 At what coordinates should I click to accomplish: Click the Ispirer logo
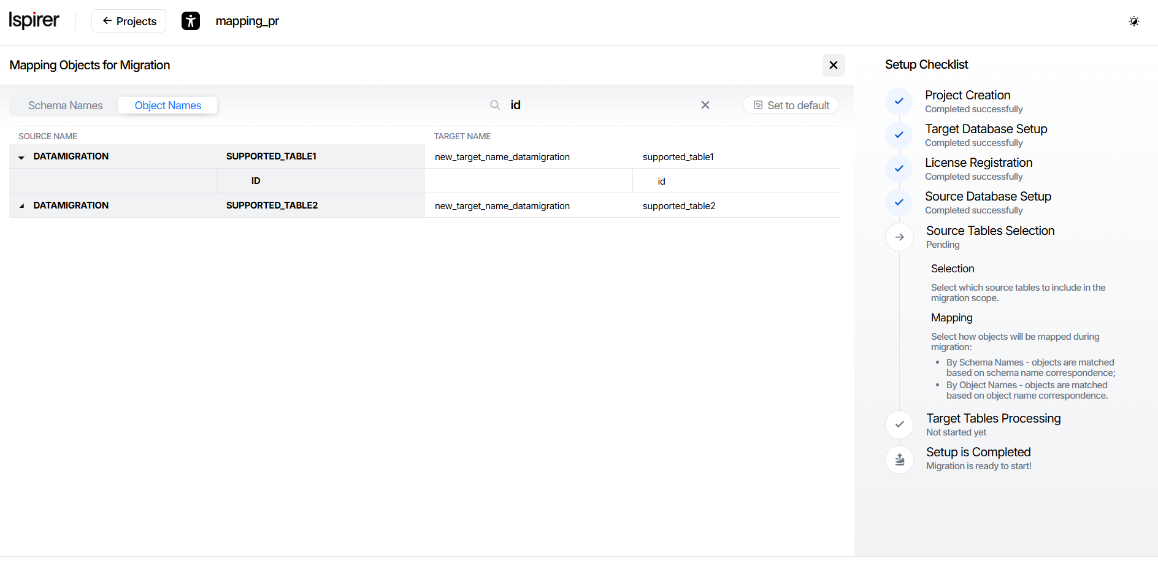34,20
